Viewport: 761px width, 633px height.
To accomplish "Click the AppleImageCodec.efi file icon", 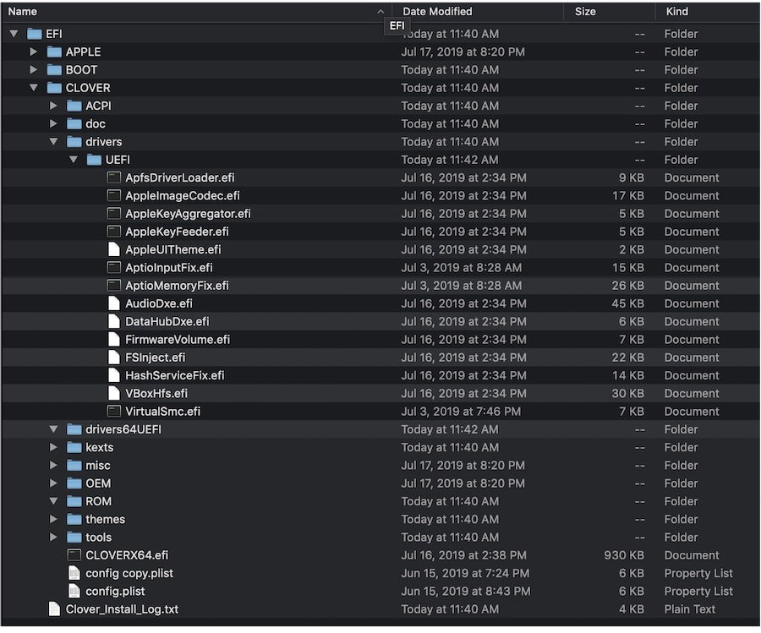I will coord(114,195).
